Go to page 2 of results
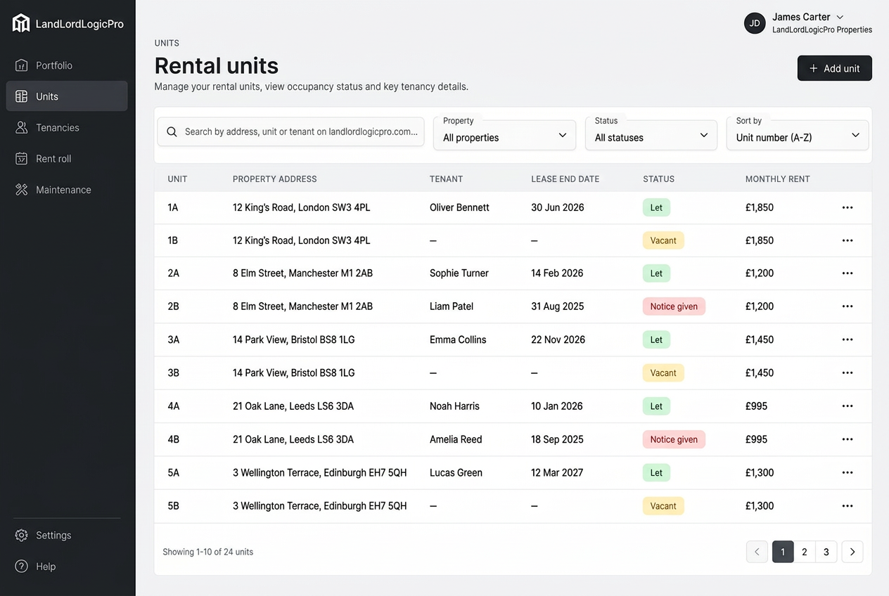Image resolution: width=889 pixels, height=596 pixels. pos(805,552)
